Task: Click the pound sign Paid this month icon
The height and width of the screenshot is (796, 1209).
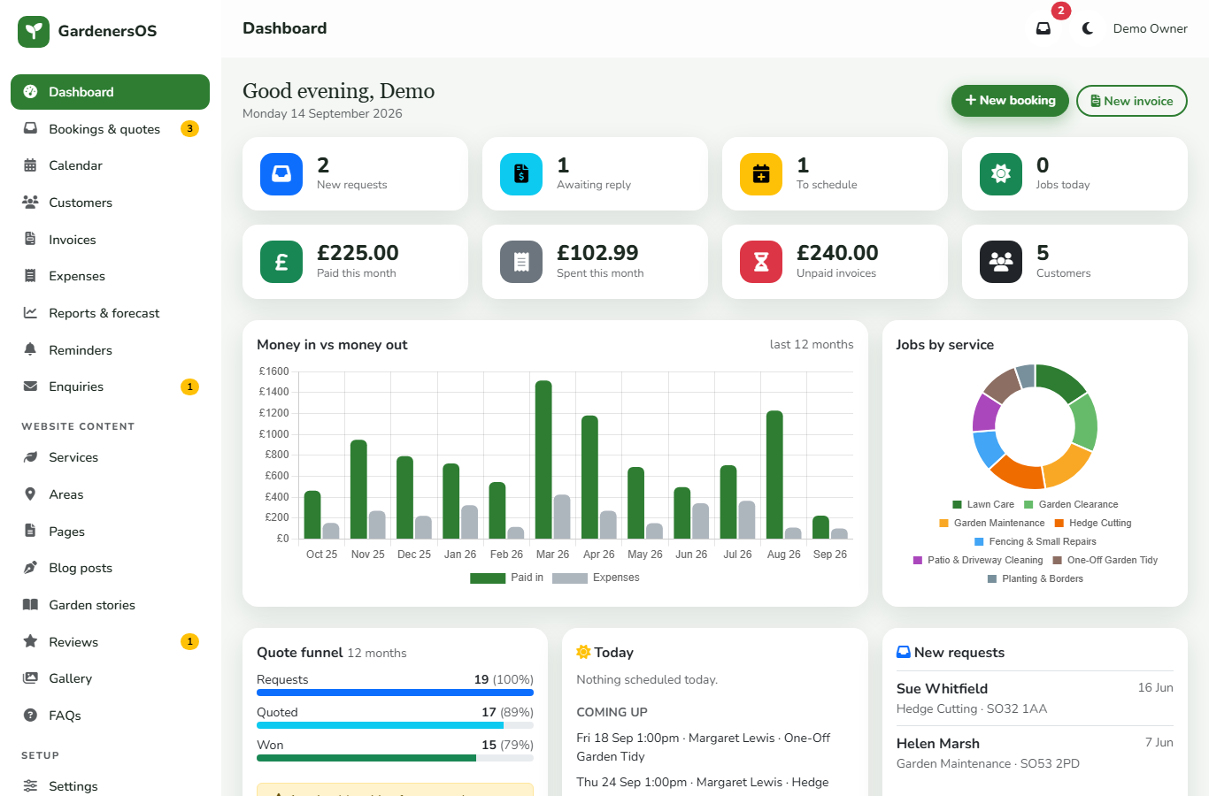Action: pyautogui.click(x=281, y=262)
